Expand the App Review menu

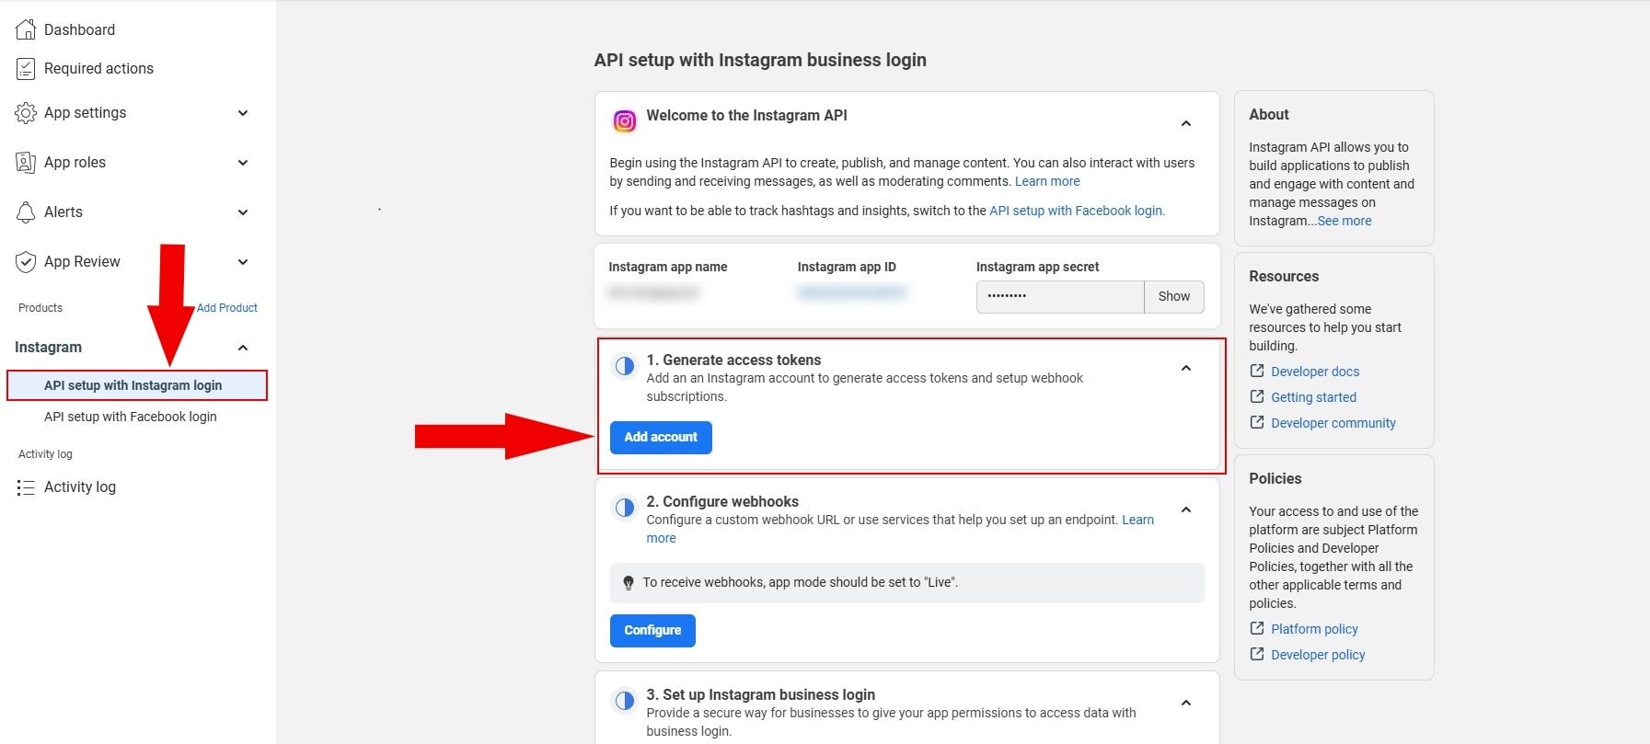click(x=243, y=262)
